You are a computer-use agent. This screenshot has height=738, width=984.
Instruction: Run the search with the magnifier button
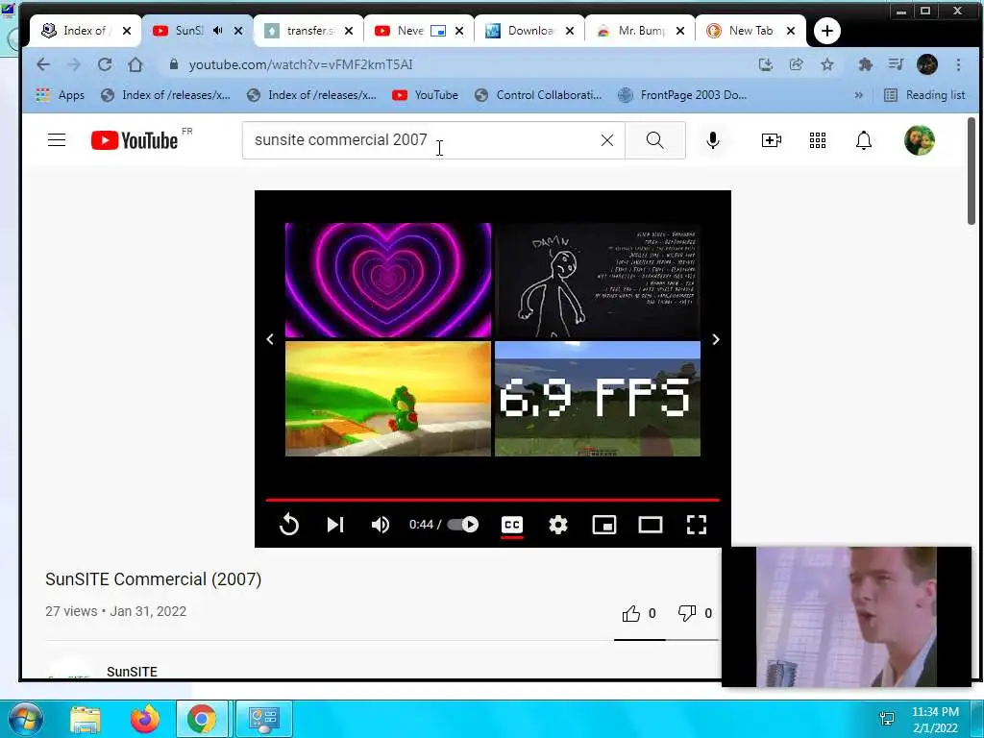pyautogui.click(x=654, y=140)
